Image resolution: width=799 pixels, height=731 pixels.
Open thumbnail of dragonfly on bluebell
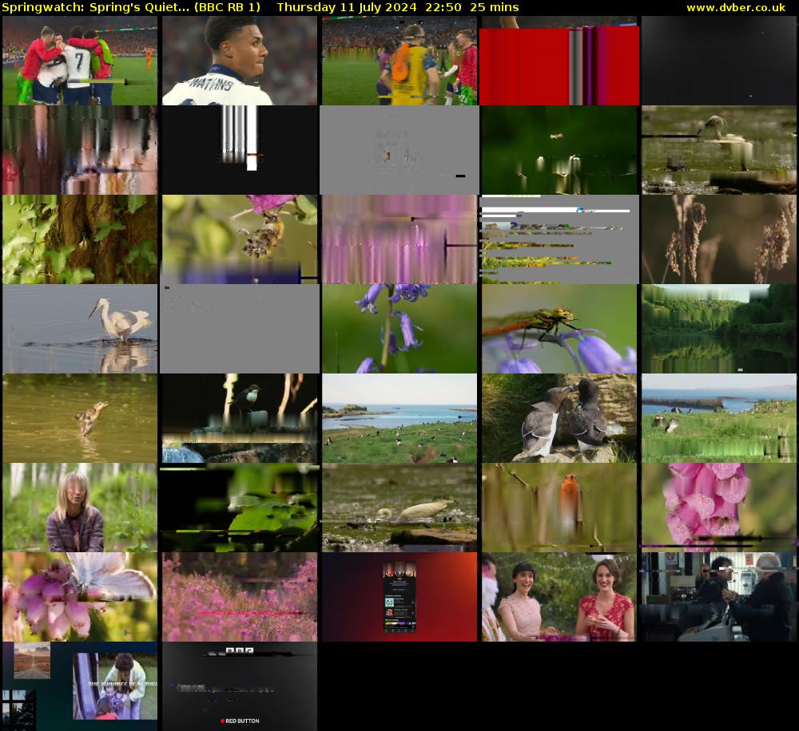559,329
